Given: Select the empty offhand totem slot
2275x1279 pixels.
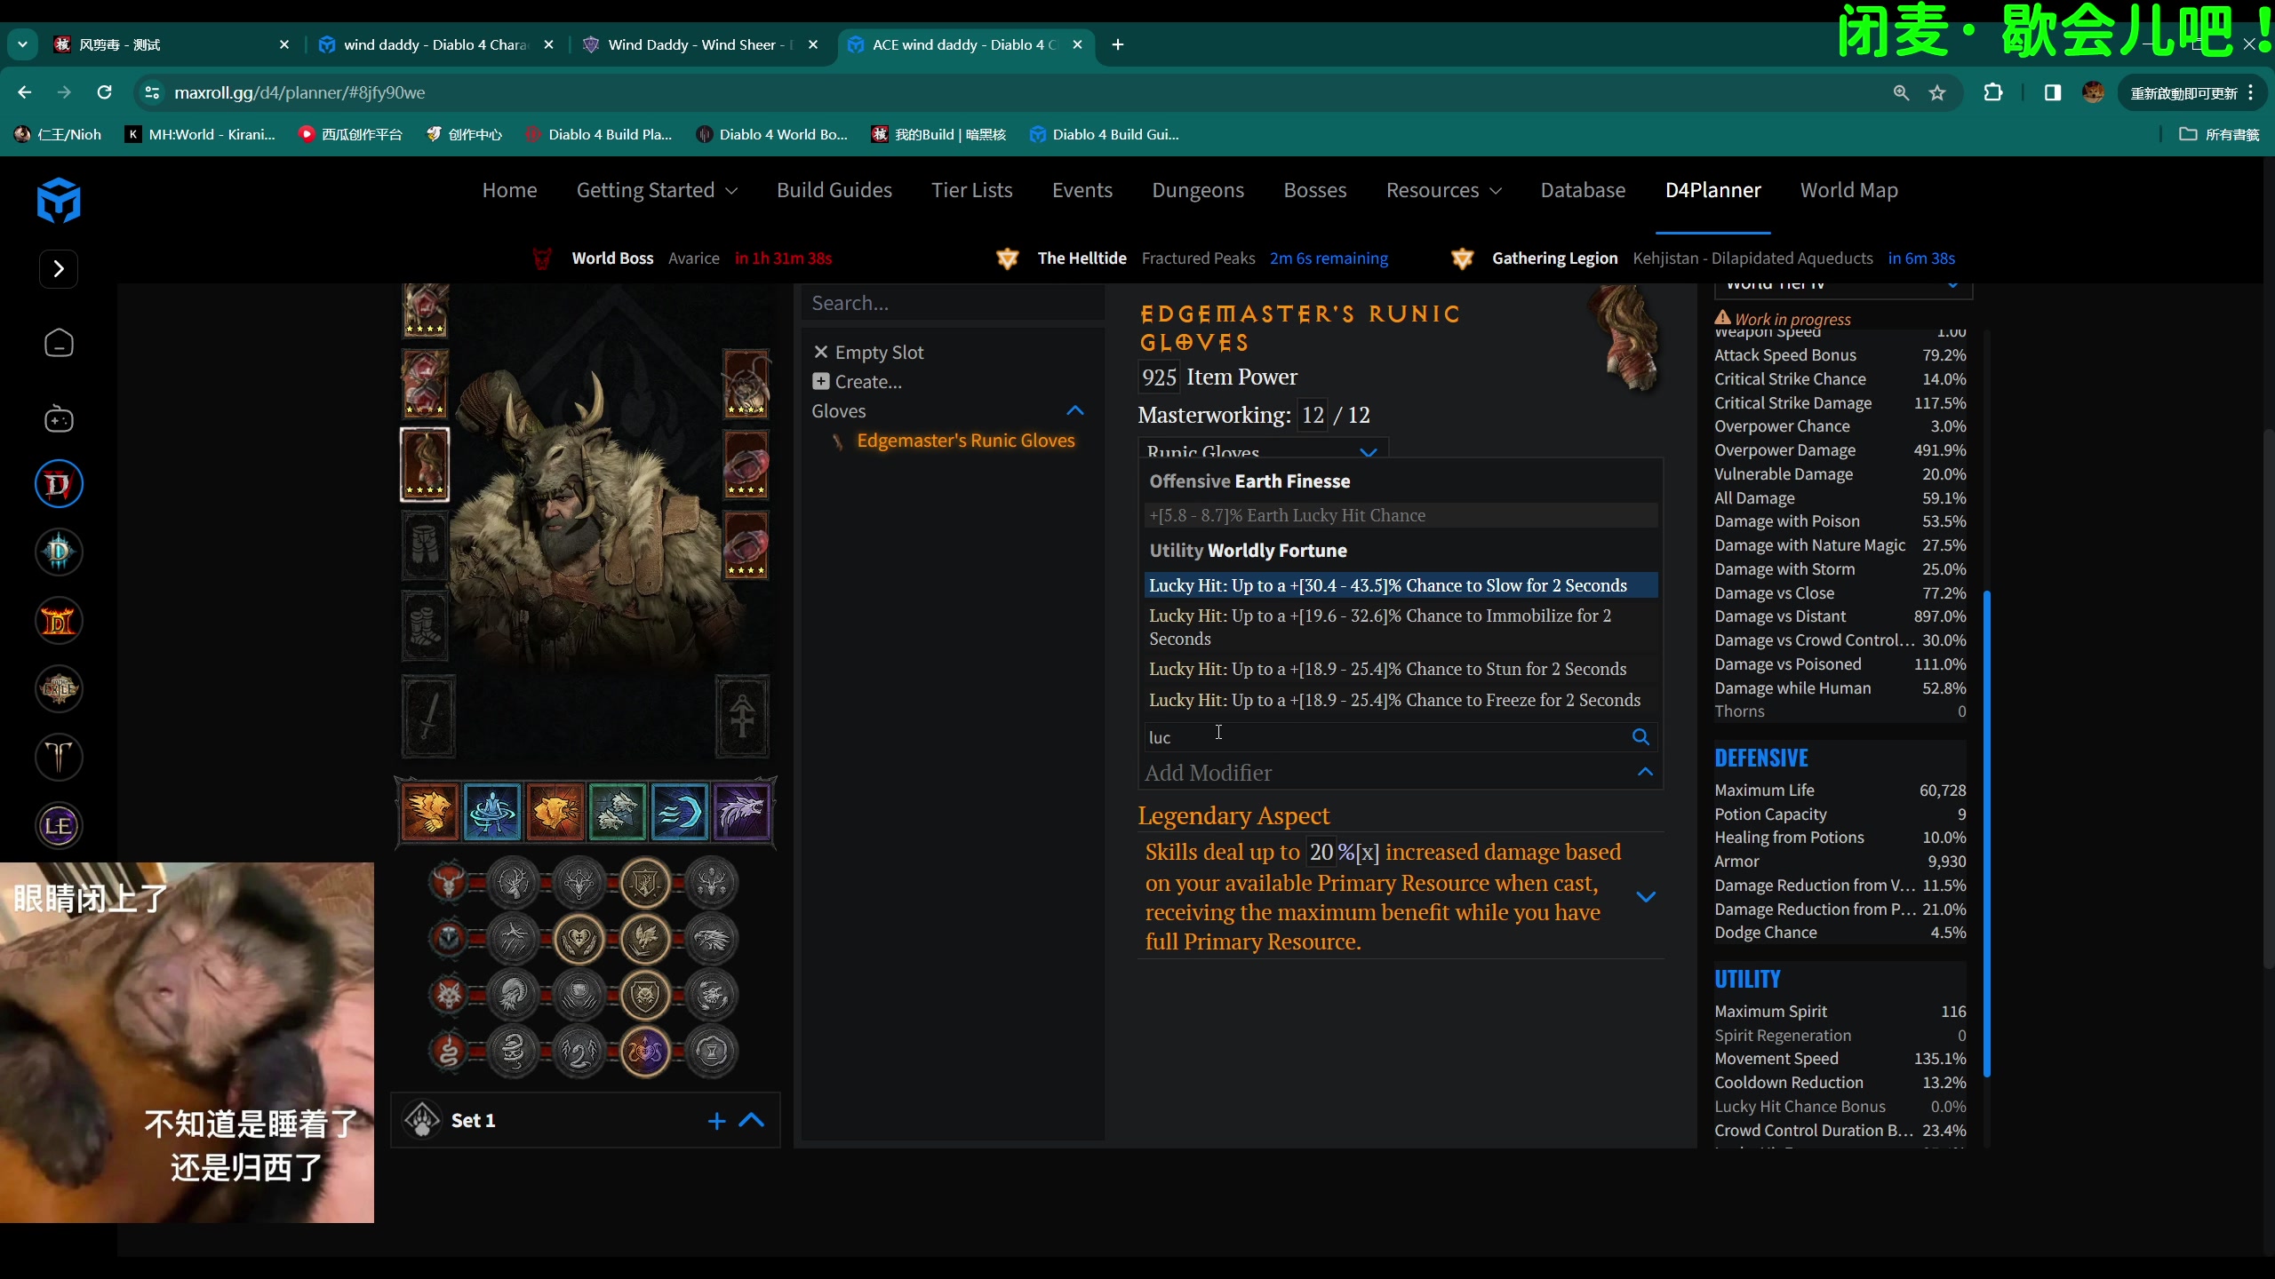Looking at the screenshot, I should point(742,716).
